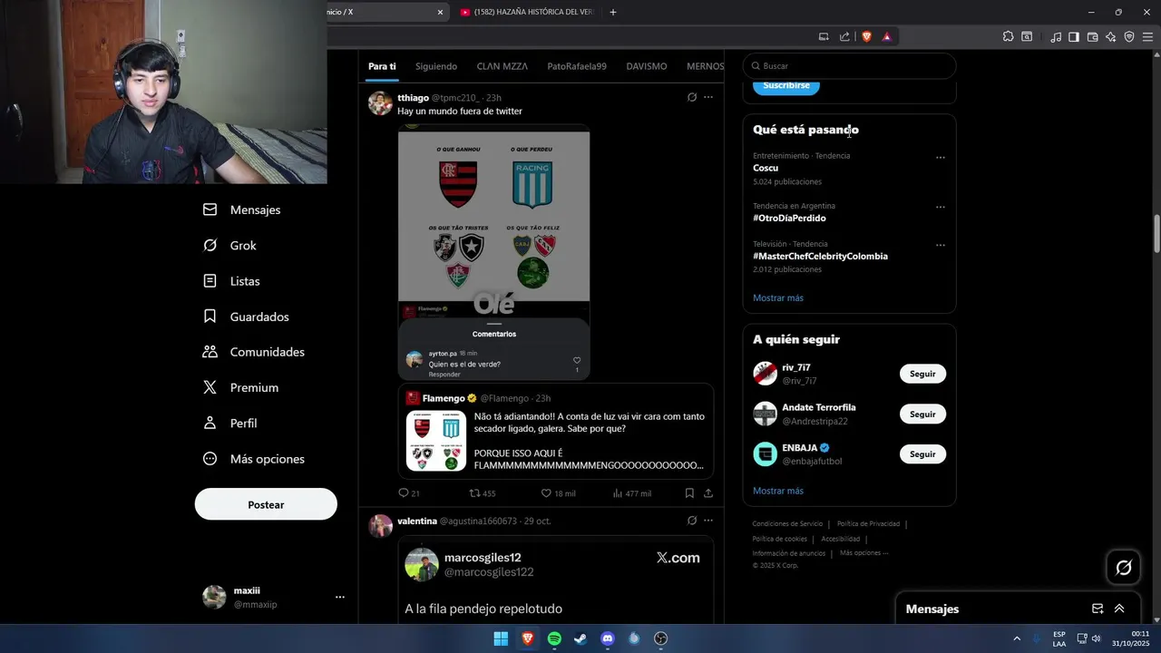Open the floating Grok button
This screenshot has width=1161, height=653.
click(1124, 568)
